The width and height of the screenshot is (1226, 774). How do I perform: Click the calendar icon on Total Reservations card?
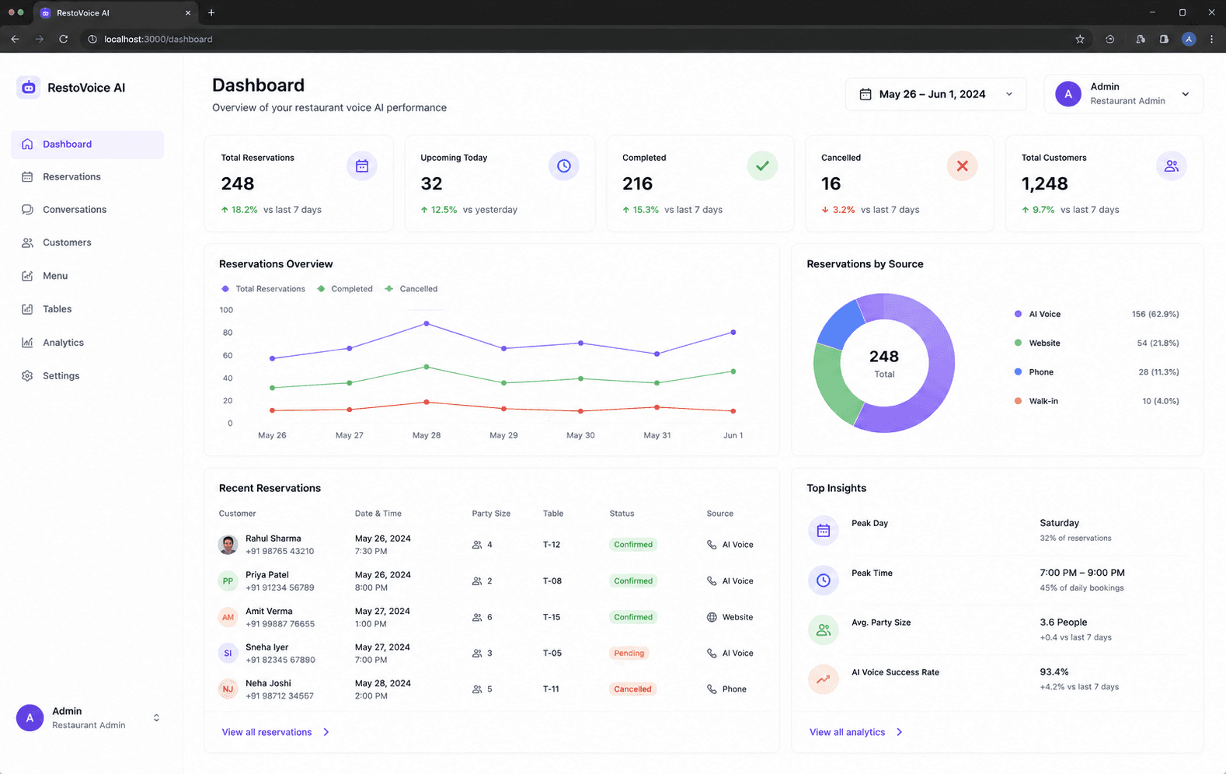pos(362,166)
